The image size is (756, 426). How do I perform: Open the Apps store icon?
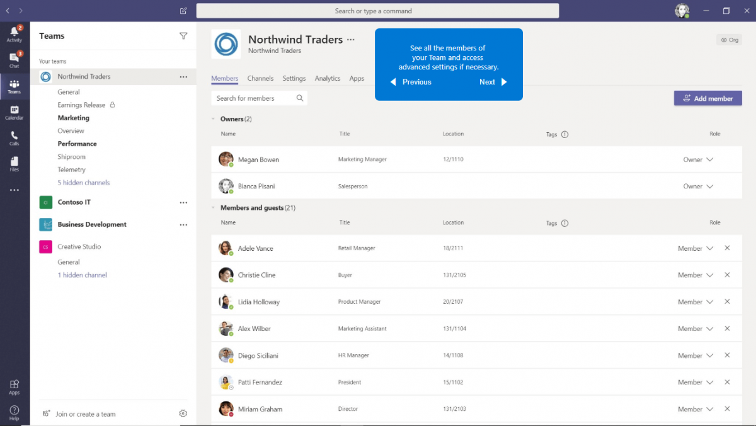coord(14,386)
